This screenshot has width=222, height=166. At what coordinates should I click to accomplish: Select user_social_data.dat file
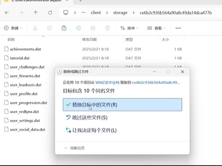28,130
